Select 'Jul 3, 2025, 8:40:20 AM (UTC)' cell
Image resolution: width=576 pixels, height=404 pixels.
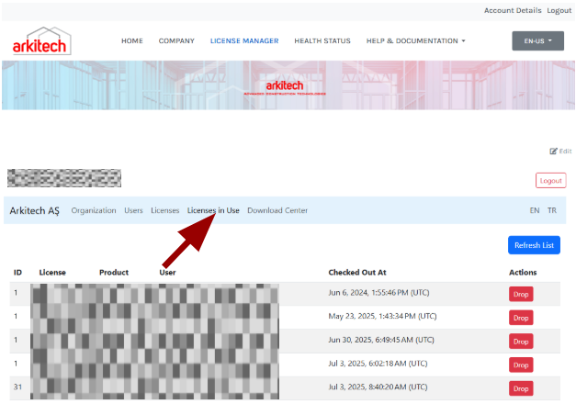[378, 387]
